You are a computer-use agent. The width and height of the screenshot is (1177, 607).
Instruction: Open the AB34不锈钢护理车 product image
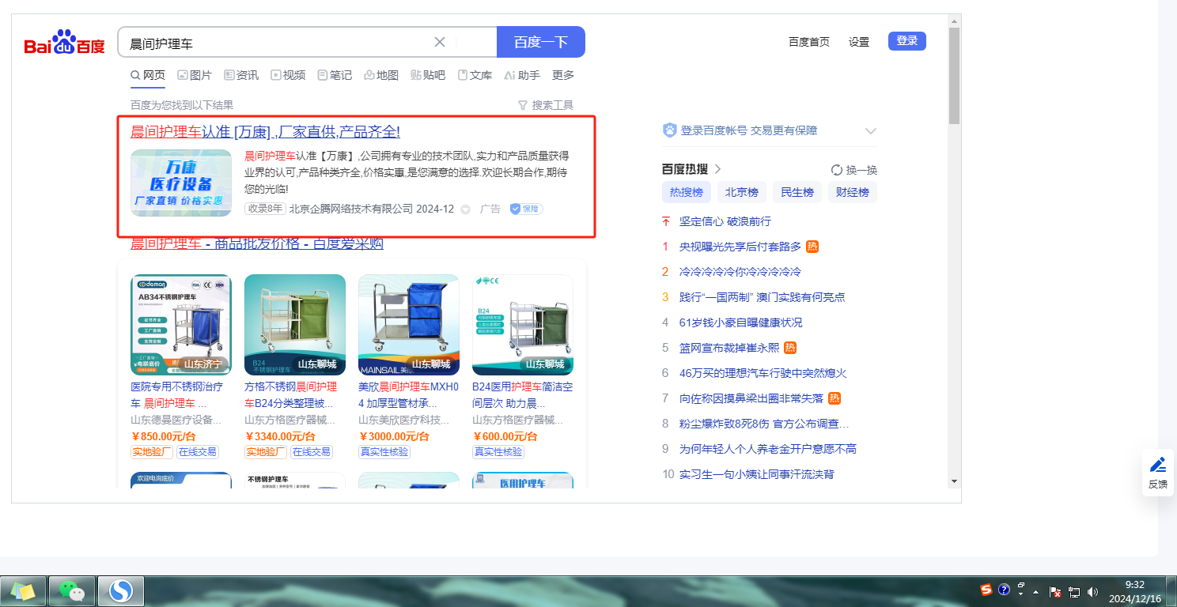tap(181, 325)
